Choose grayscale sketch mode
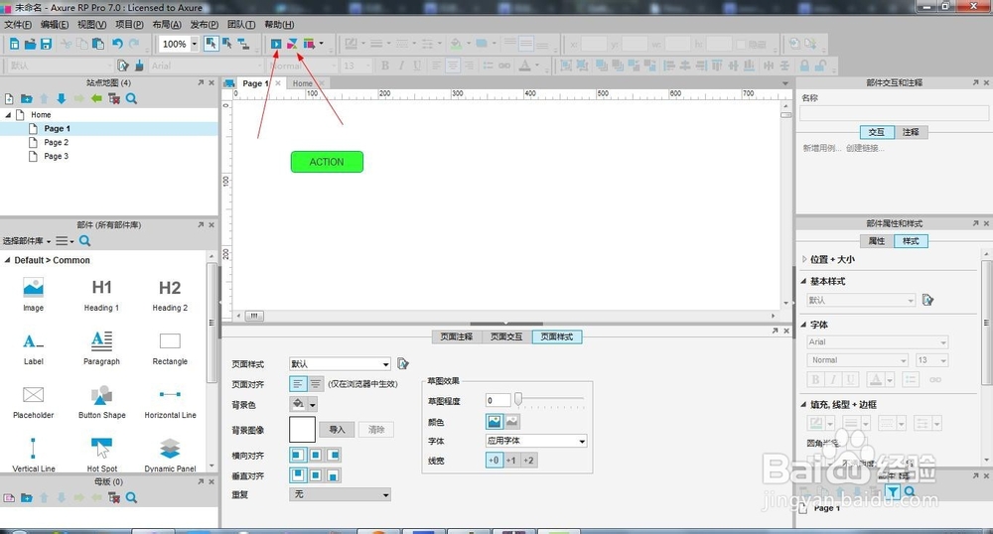Image resolution: width=993 pixels, height=534 pixels. pos(511,422)
